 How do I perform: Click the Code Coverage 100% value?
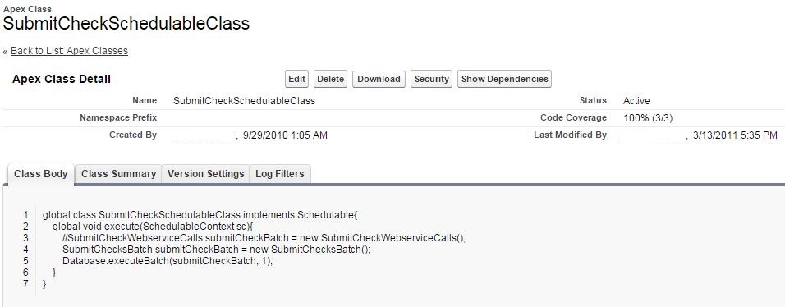[649, 118]
